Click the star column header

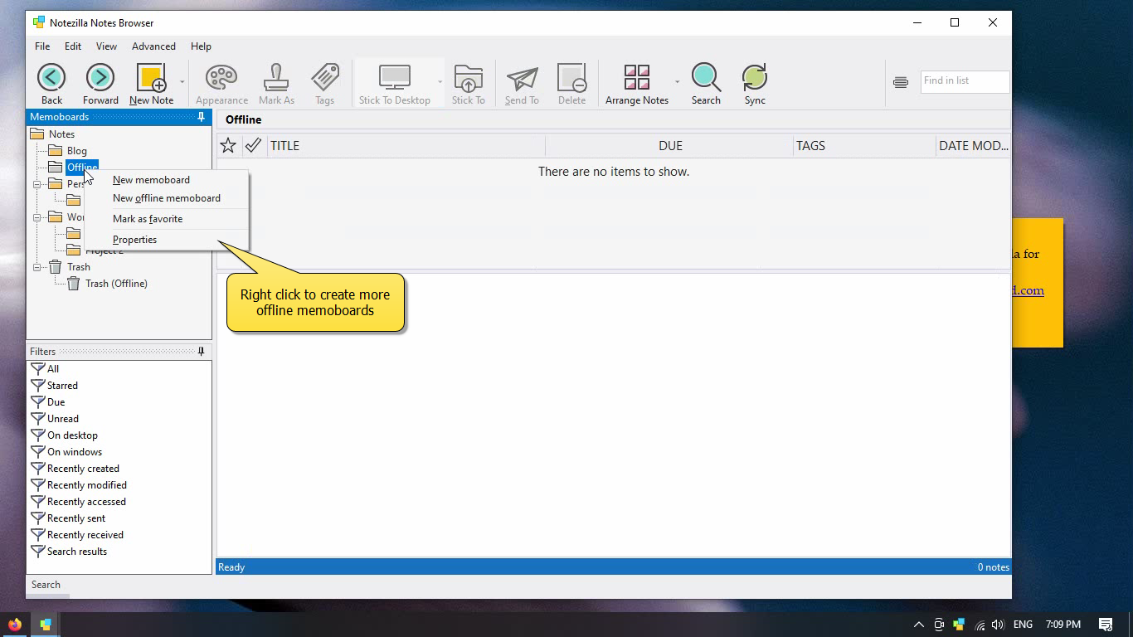click(228, 145)
